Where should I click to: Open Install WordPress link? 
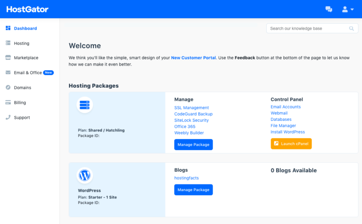tap(288, 132)
